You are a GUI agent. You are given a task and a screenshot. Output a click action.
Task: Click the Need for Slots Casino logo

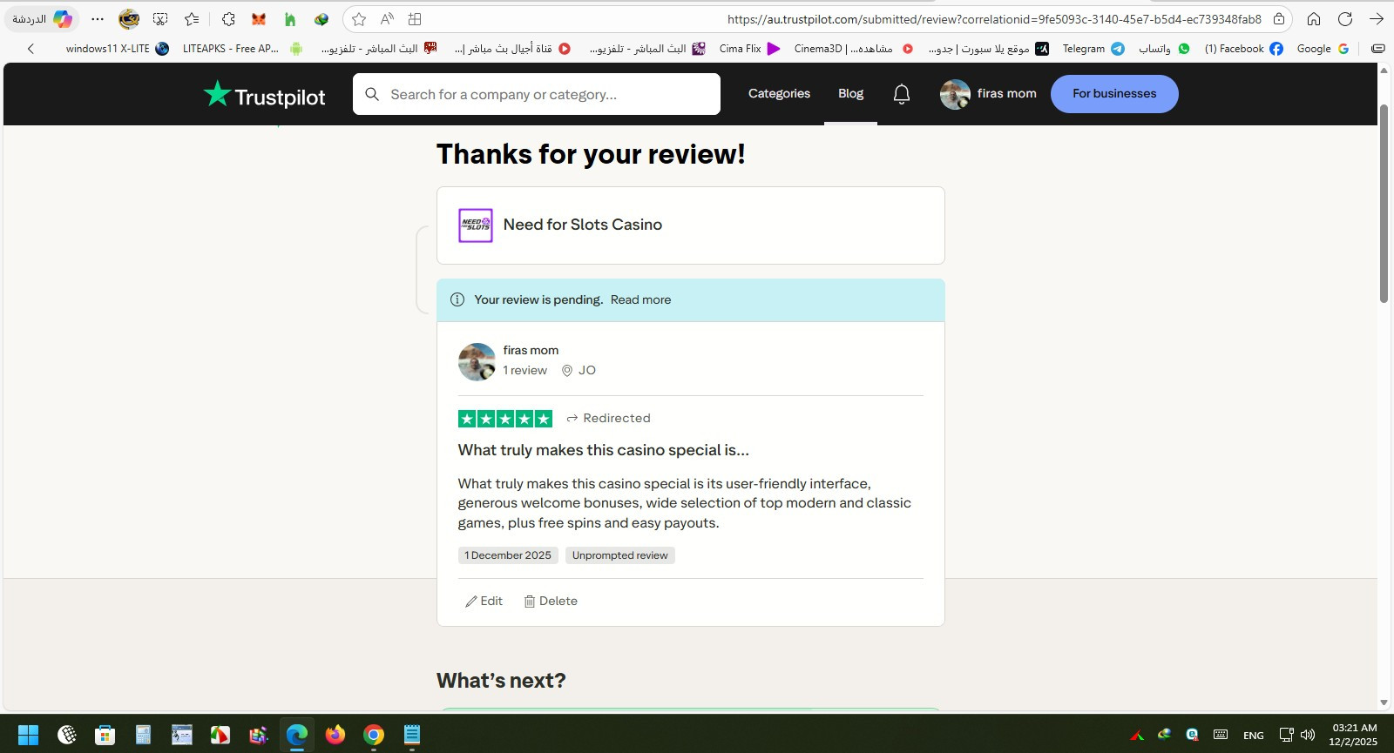(x=476, y=225)
